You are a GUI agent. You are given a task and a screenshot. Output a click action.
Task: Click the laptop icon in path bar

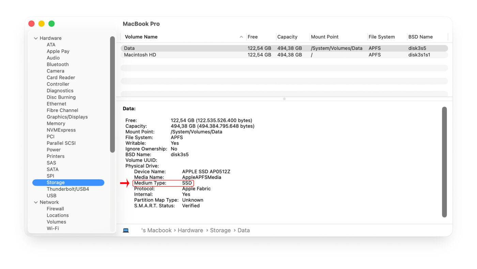(126, 230)
